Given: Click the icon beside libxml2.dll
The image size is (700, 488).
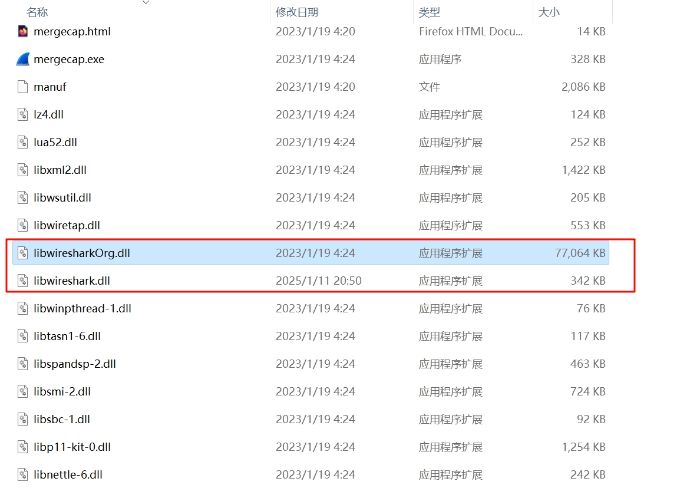Looking at the screenshot, I should tap(23, 170).
